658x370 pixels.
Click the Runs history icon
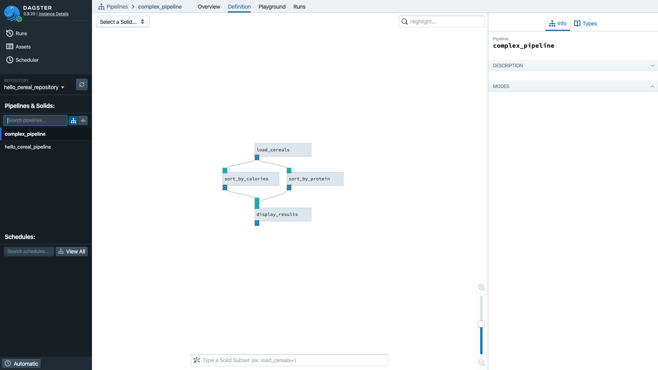pyautogui.click(x=10, y=33)
